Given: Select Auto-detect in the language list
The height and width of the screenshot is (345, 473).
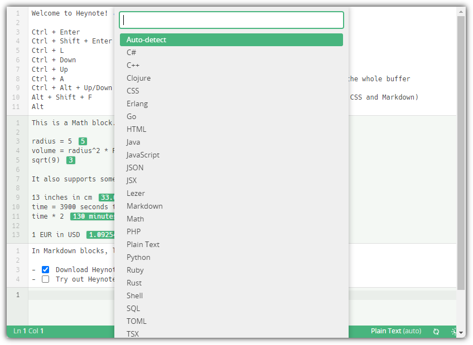Looking at the screenshot, I should [x=231, y=40].
